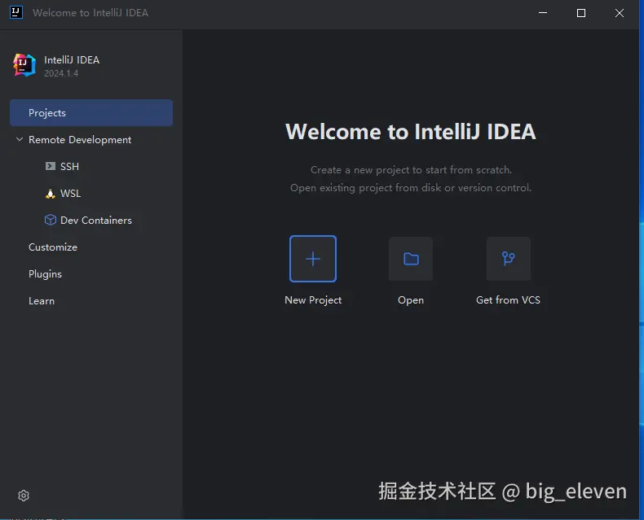Switch to the Customize tab
Viewport: 644px width, 520px height.
coord(53,247)
